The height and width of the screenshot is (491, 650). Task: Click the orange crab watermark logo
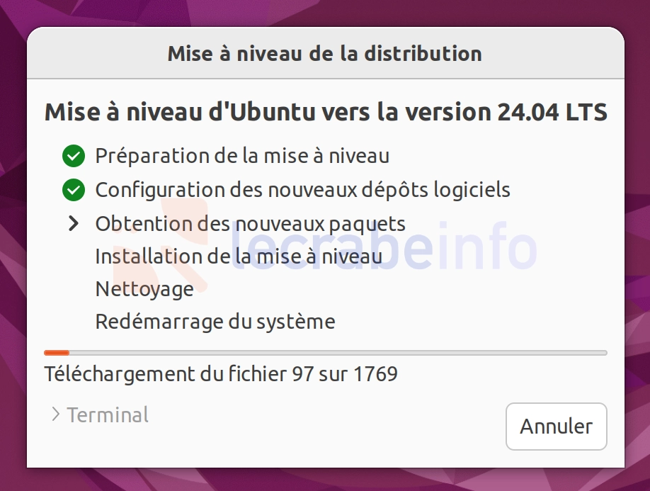pyautogui.click(x=161, y=244)
